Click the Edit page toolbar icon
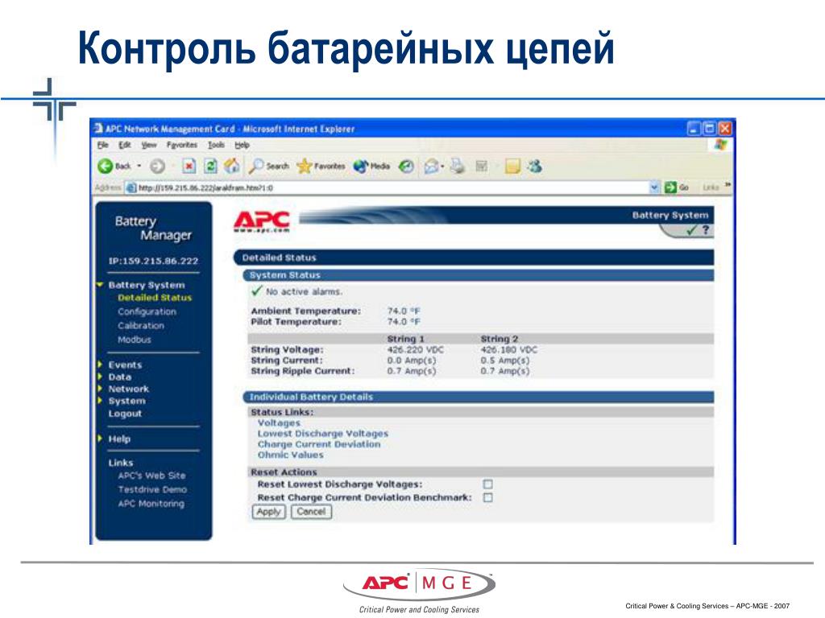825x618 pixels. pos(481,167)
